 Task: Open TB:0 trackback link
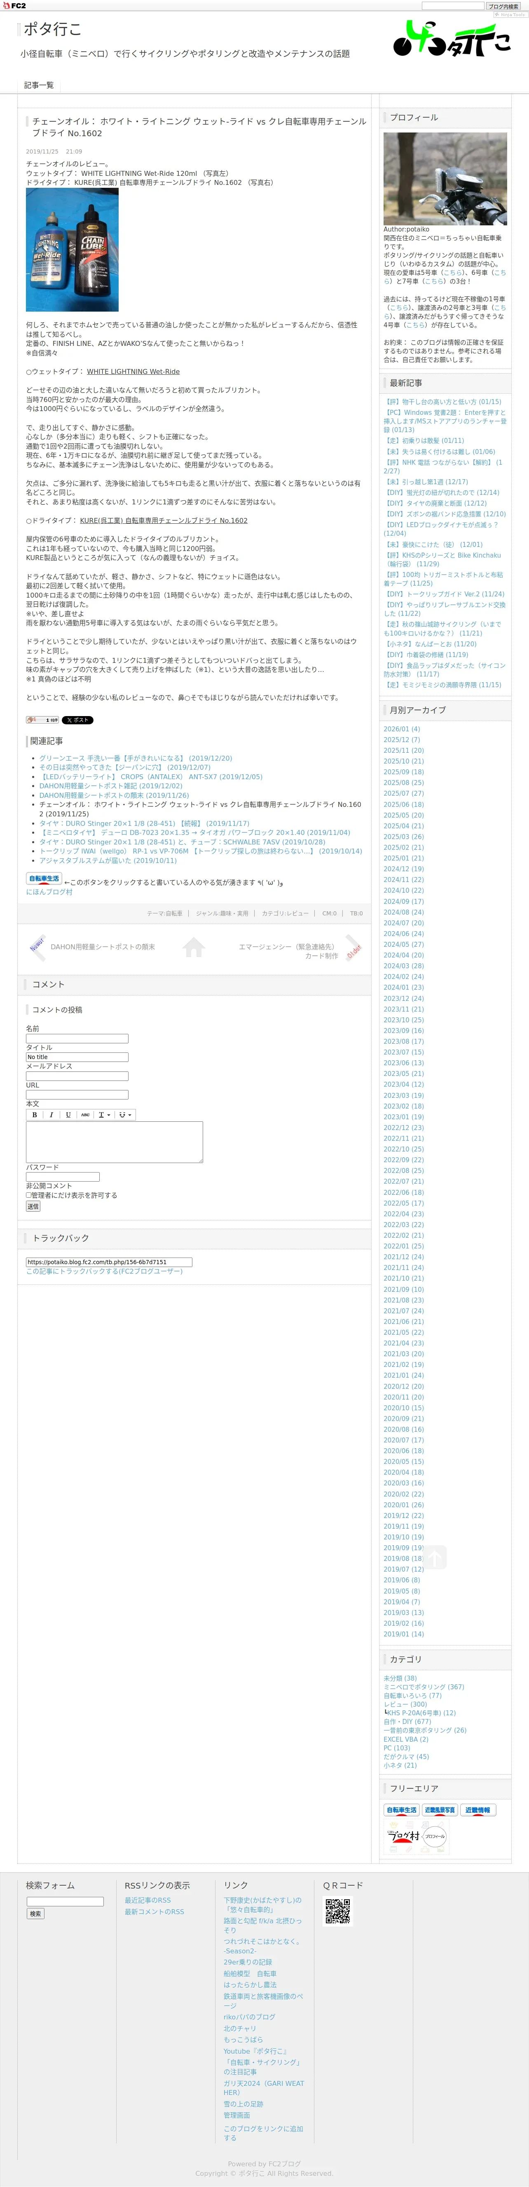pyautogui.click(x=356, y=913)
